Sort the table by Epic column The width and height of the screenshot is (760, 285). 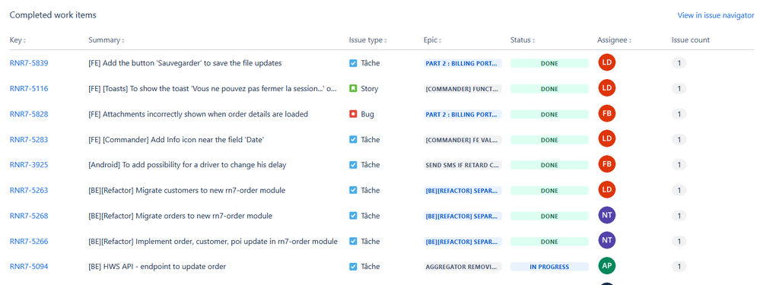click(432, 40)
